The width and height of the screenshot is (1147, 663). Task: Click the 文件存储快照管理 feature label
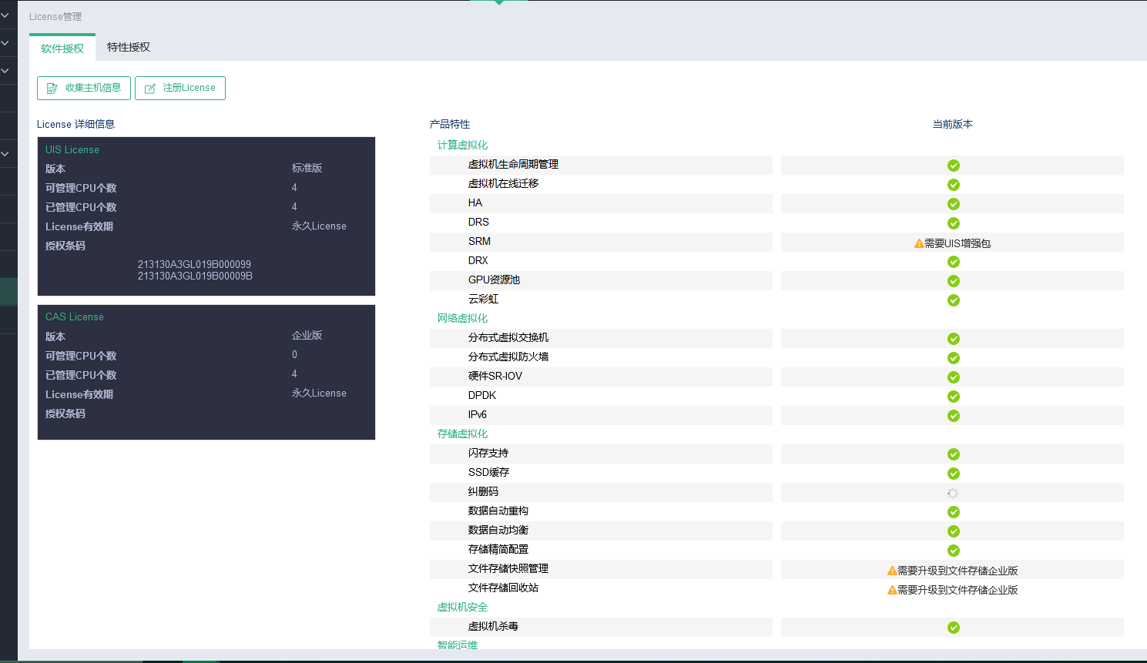508,568
